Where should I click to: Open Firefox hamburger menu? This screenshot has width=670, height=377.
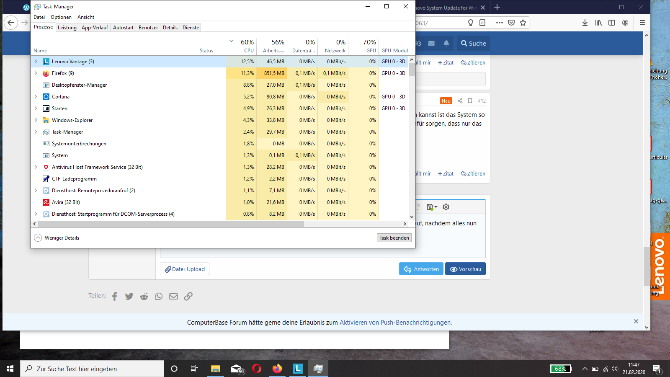pos(642,23)
